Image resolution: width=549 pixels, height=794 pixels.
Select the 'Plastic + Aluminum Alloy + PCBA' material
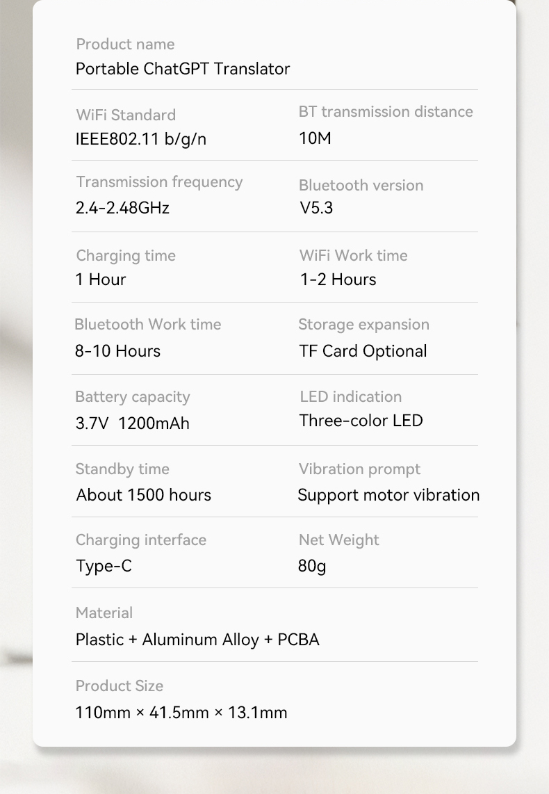197,640
